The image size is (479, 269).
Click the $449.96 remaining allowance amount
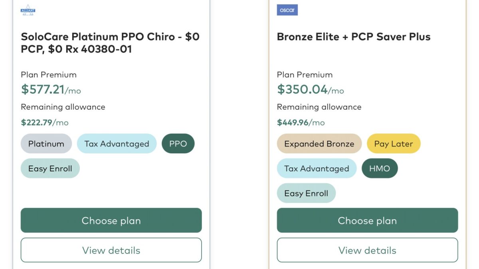[293, 122]
